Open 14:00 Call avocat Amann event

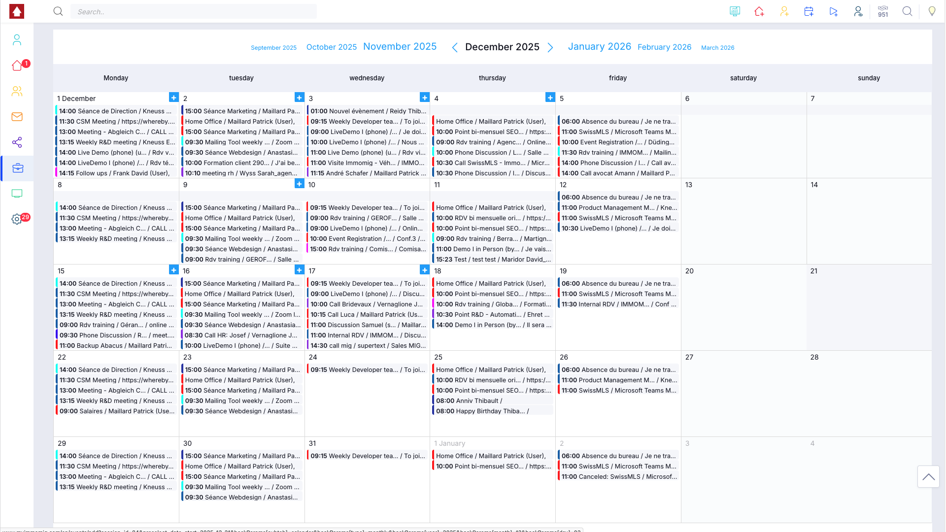point(619,173)
